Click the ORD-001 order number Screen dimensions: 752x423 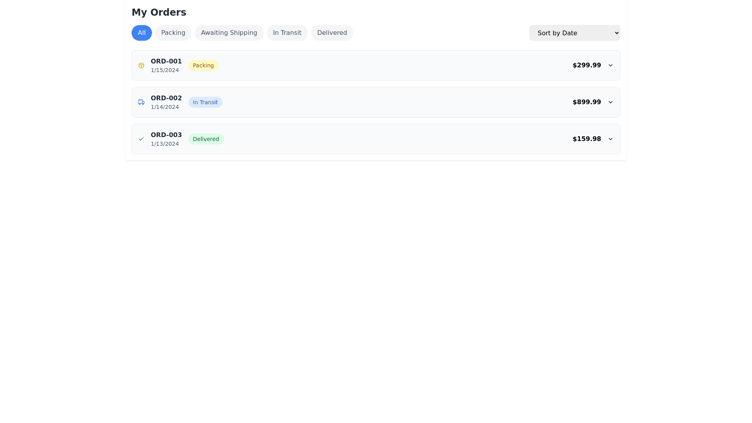pyautogui.click(x=166, y=61)
